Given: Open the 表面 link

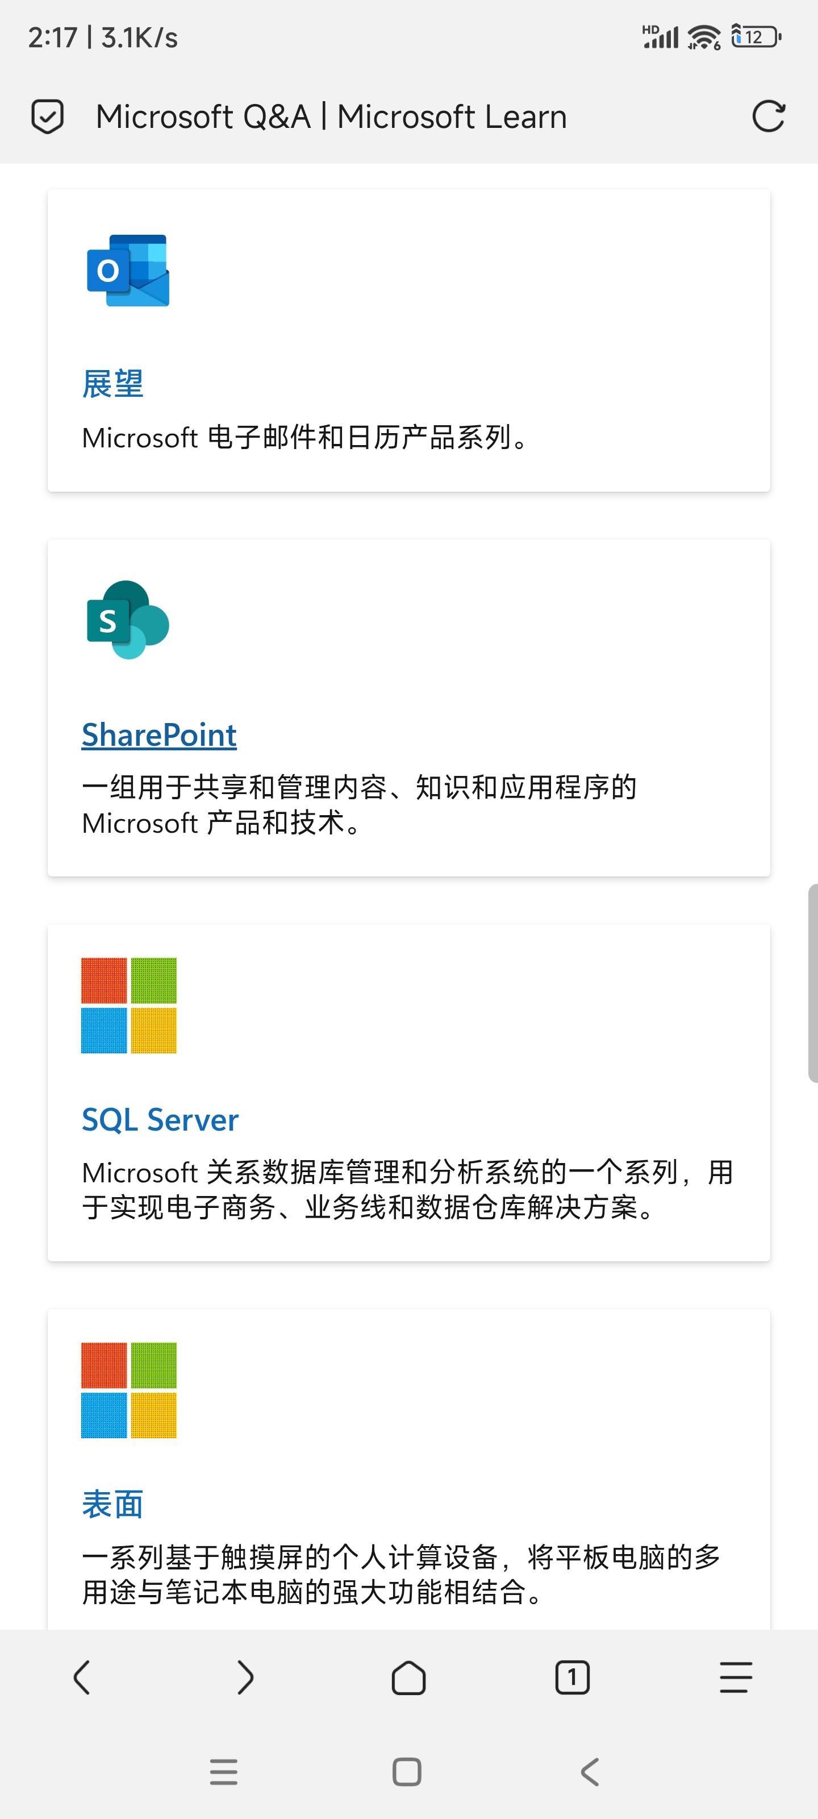Looking at the screenshot, I should pyautogui.click(x=113, y=1504).
